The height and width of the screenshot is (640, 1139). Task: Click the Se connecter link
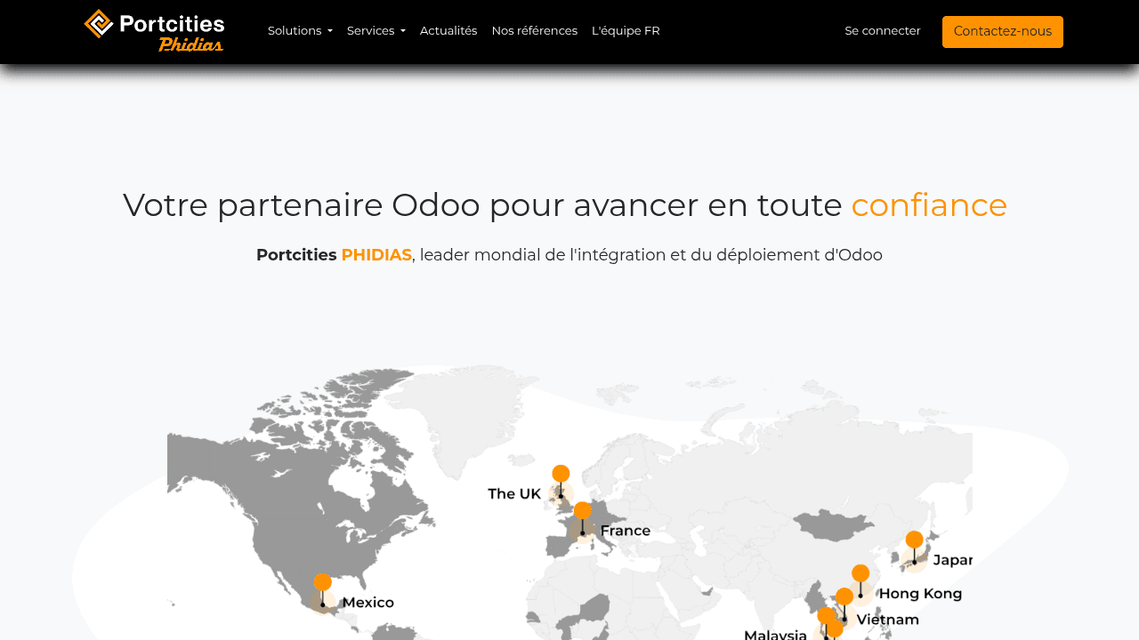click(x=883, y=31)
